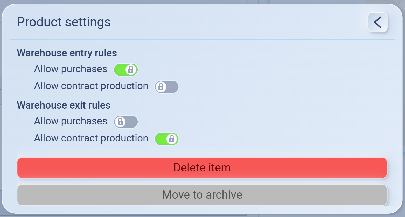Viewport: 405px width, 217px height.
Task: Select the Warehouse entry rules heading
Action: (67, 53)
